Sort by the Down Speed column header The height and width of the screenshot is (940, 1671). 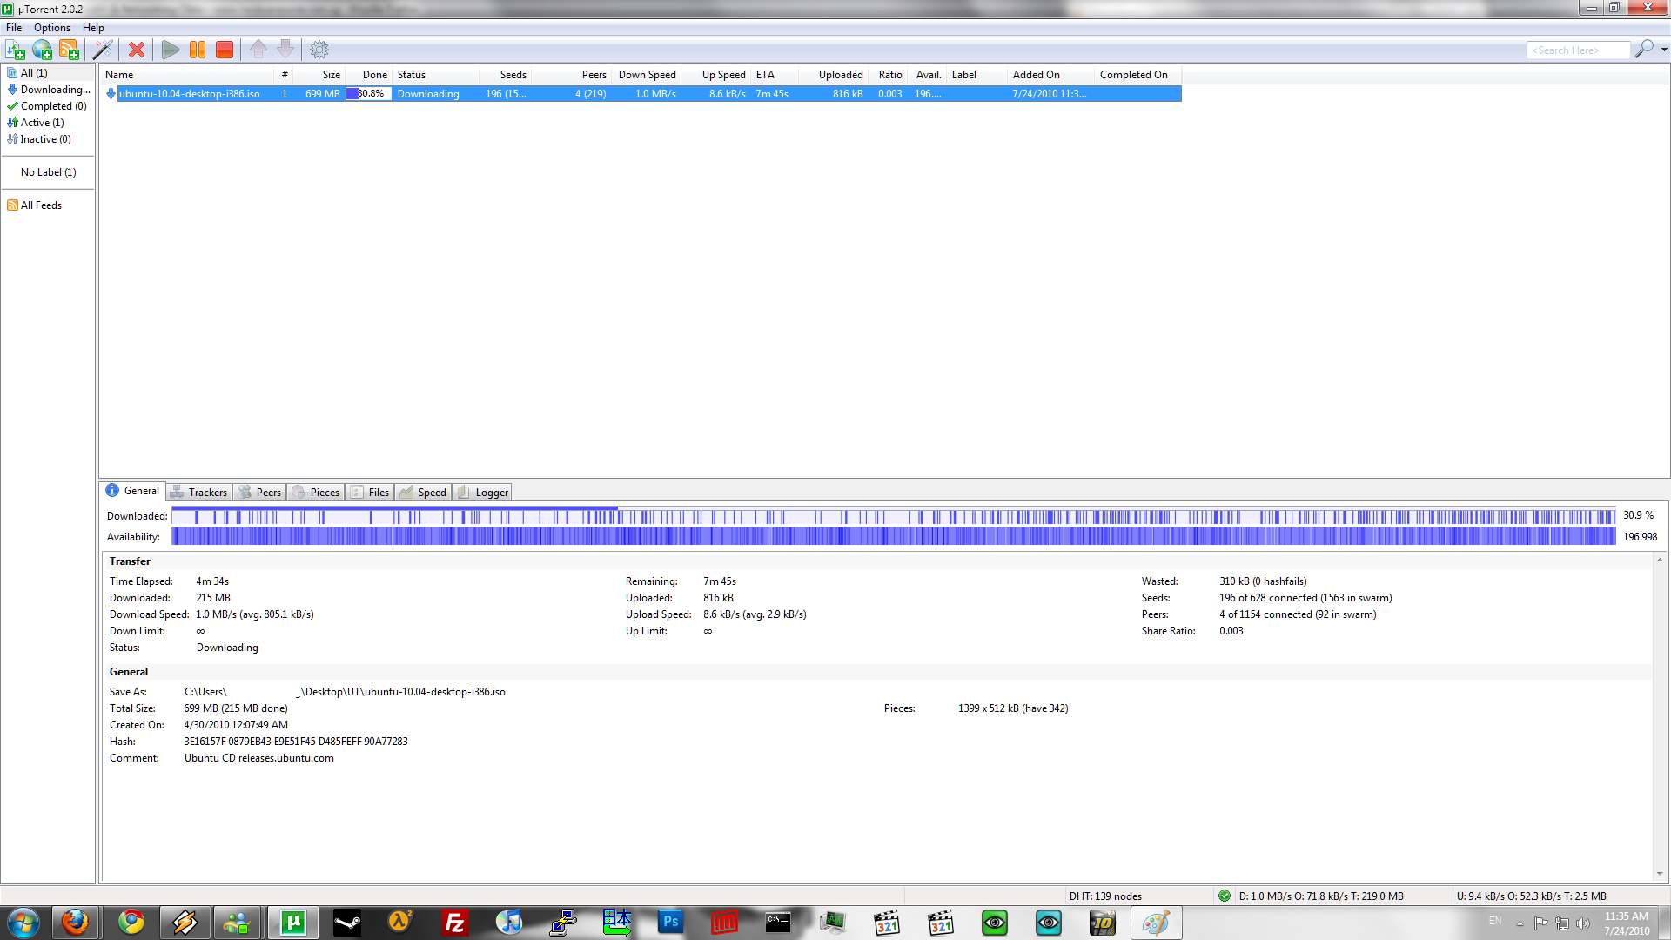647,75
